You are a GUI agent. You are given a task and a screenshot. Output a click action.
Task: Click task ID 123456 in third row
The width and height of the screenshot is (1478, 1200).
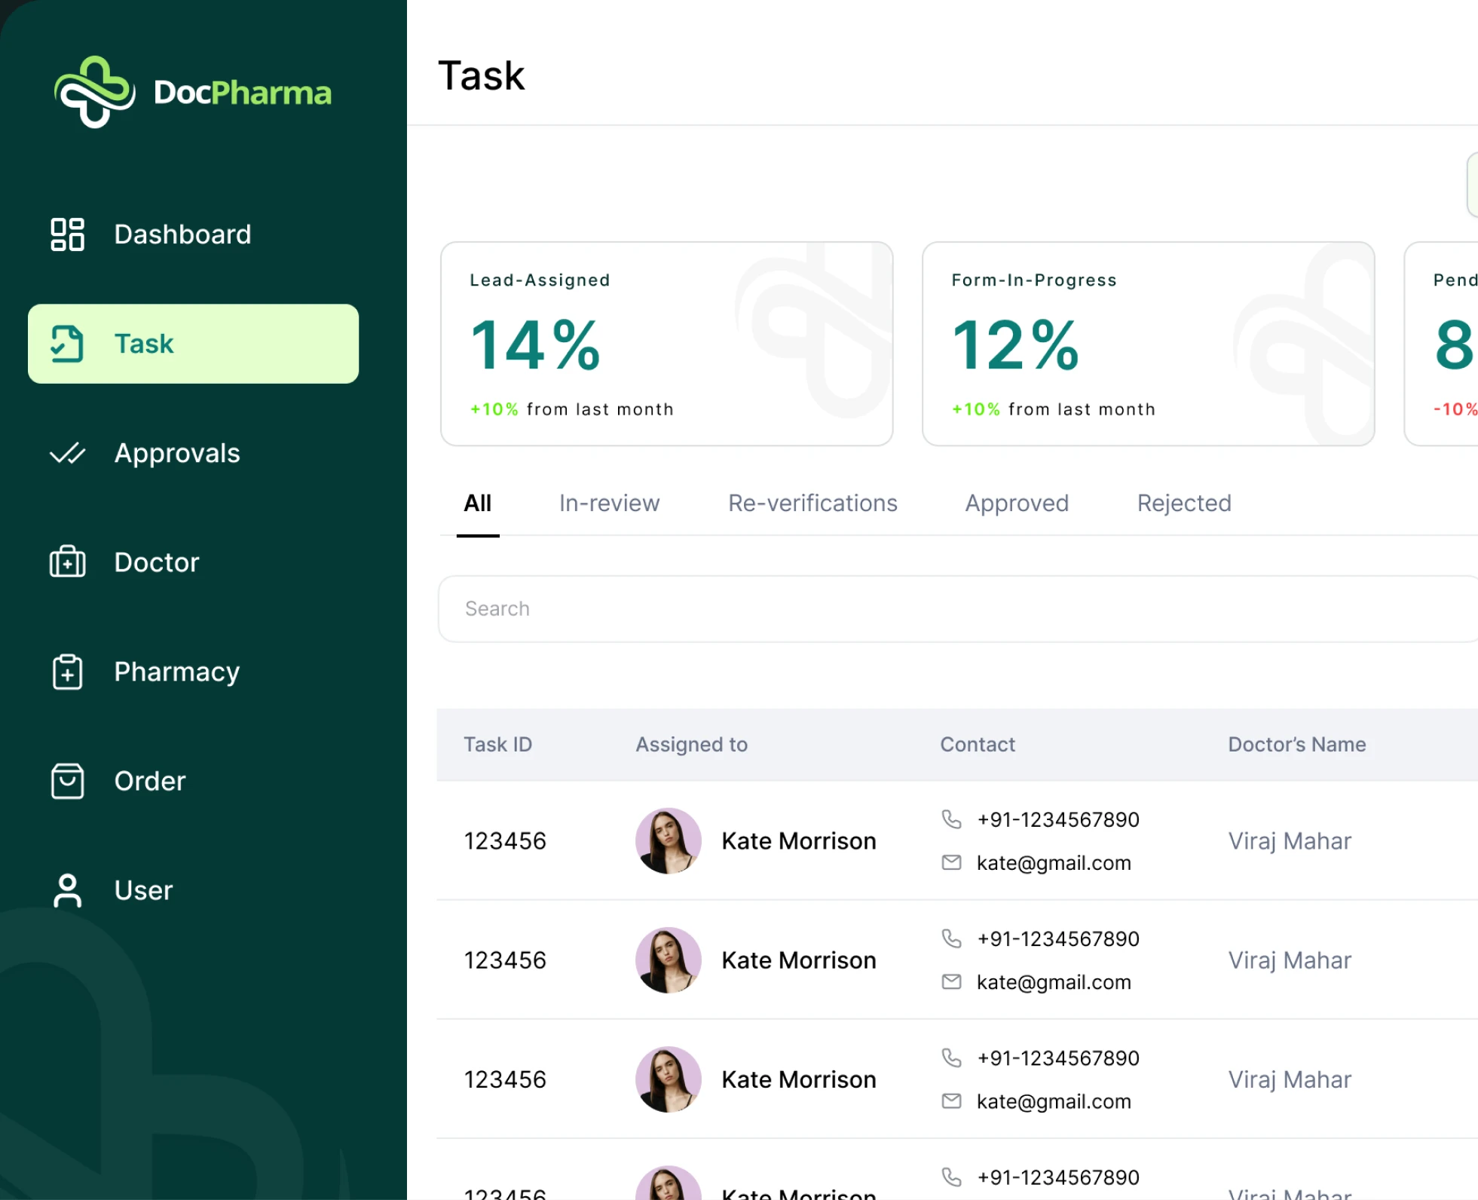(505, 1079)
